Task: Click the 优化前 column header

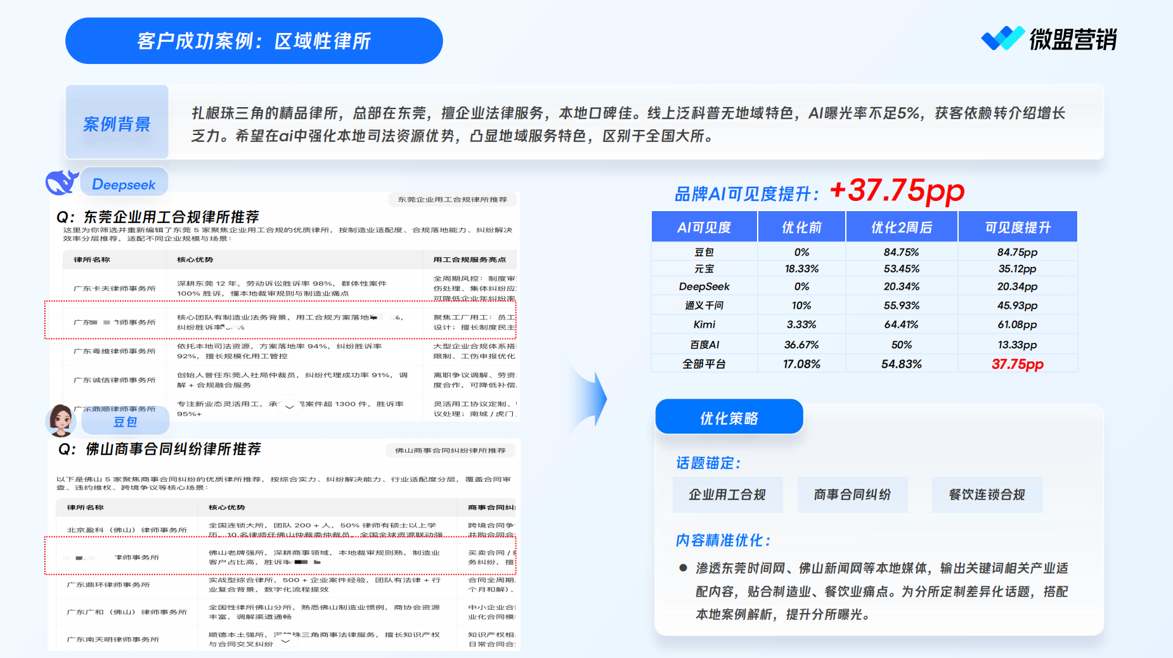Action: (x=801, y=227)
